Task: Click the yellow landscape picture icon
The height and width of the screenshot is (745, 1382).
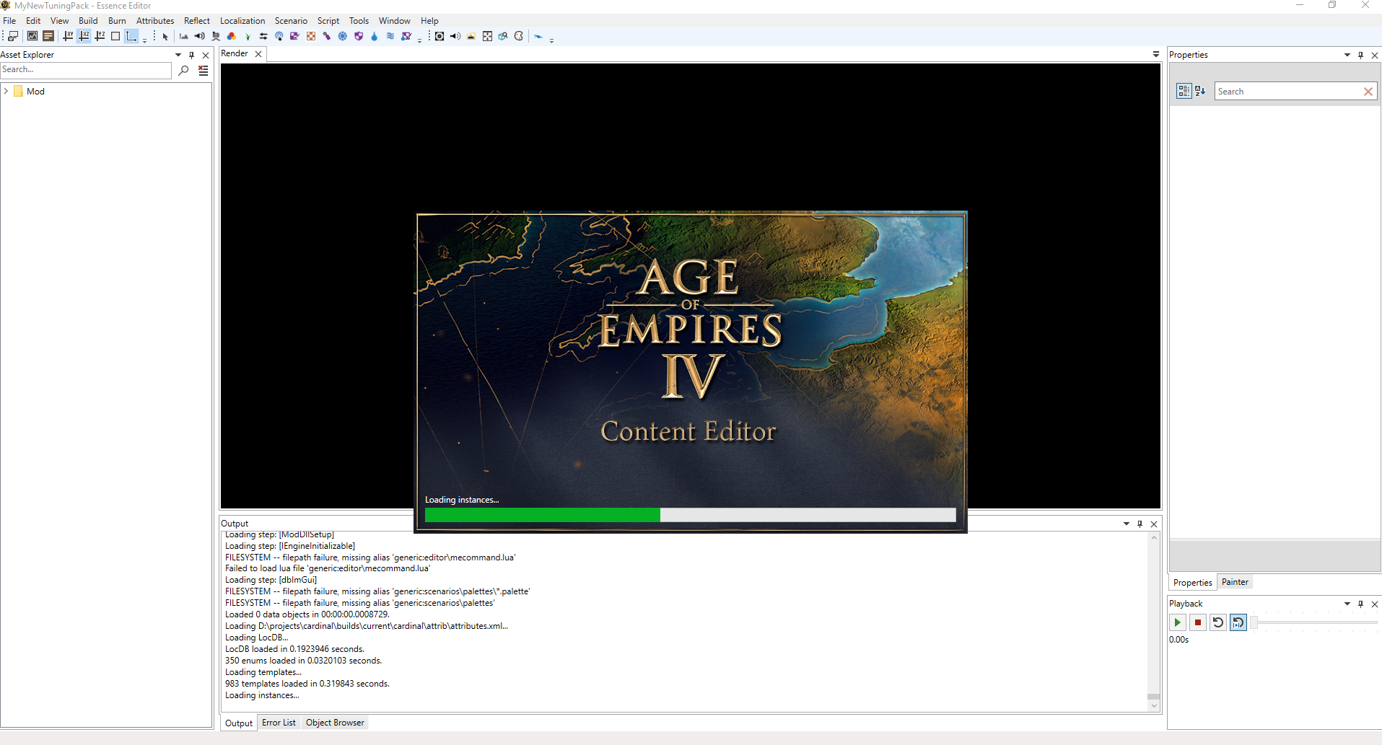Action: 471,36
